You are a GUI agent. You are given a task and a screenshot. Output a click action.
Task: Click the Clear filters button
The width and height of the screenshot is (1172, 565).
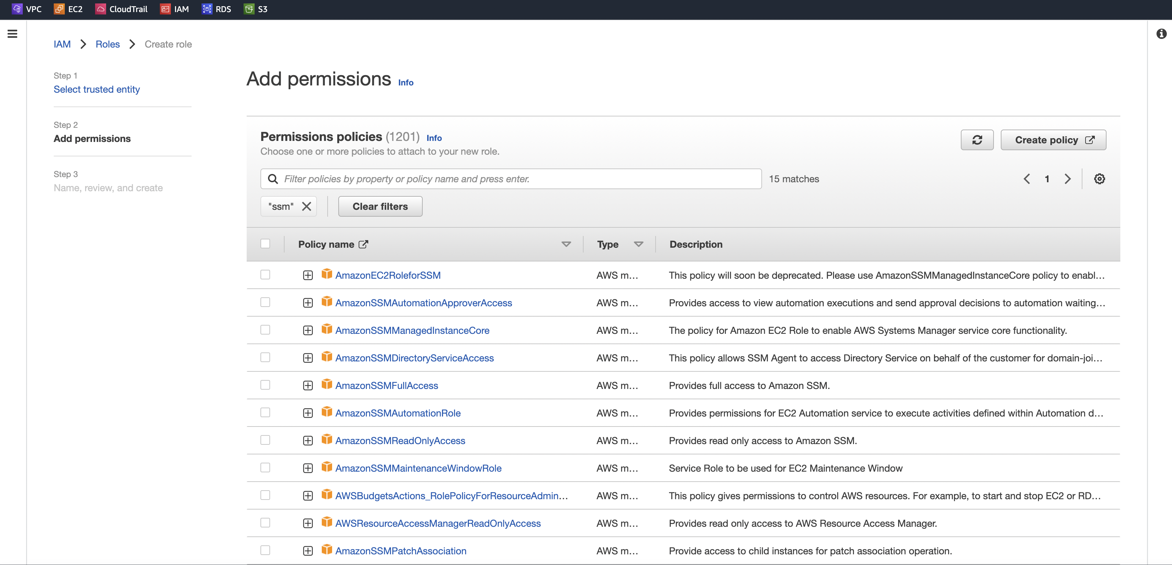[380, 206]
